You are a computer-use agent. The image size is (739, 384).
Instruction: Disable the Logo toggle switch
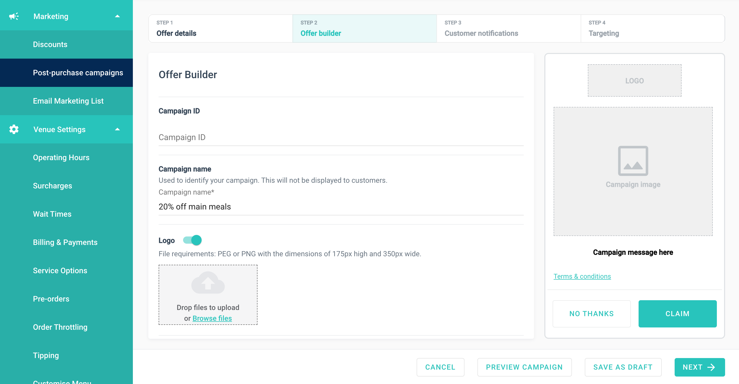pos(193,240)
